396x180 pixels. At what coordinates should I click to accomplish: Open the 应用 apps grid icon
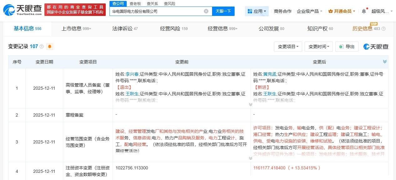[x=250, y=11]
